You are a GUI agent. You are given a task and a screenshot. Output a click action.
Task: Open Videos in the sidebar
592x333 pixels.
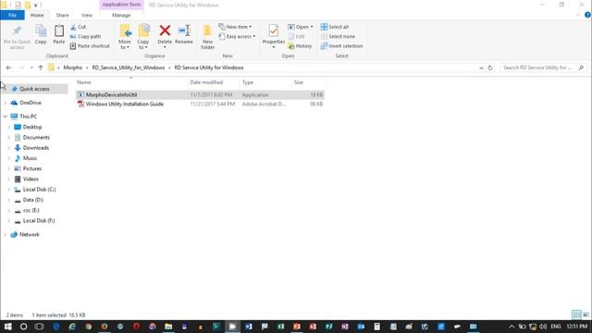(x=31, y=179)
